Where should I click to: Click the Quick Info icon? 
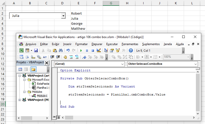pyautogui.click(x=33, y=57)
